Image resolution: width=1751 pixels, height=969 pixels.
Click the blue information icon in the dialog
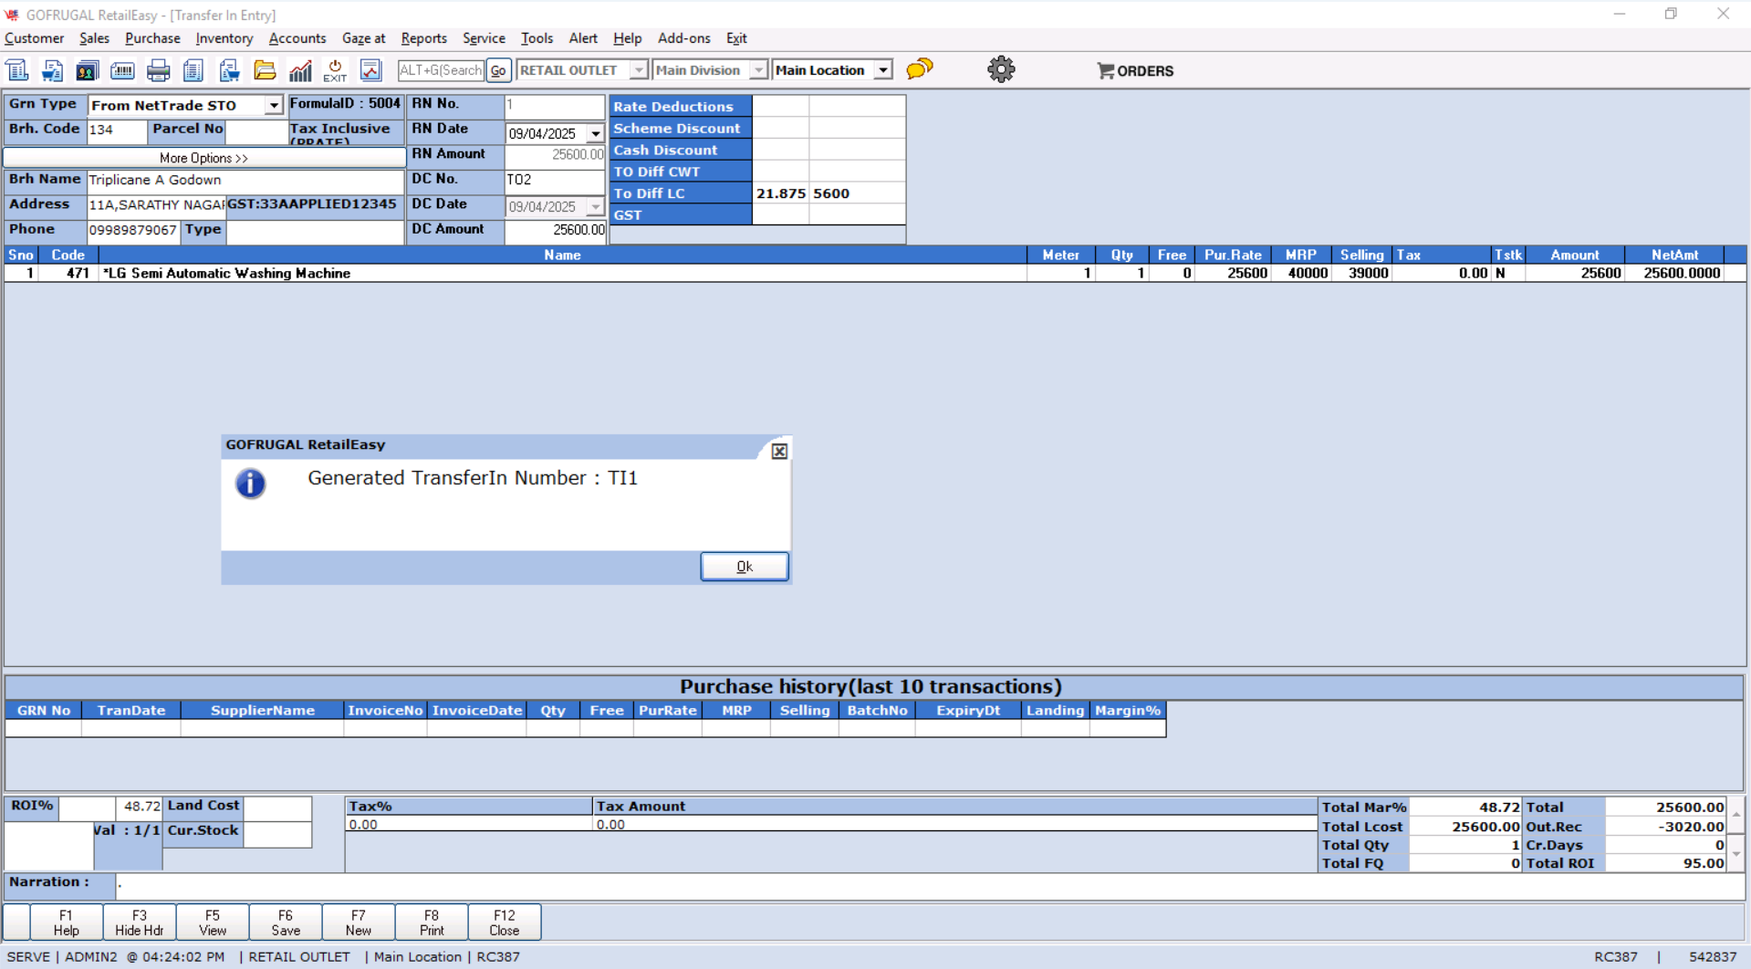click(x=250, y=484)
